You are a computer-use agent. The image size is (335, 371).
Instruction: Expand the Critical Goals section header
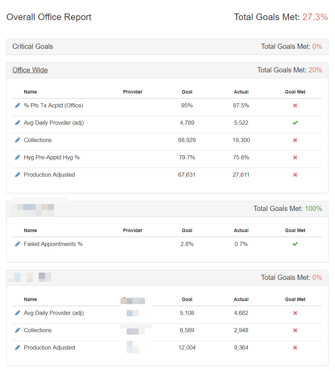point(33,46)
